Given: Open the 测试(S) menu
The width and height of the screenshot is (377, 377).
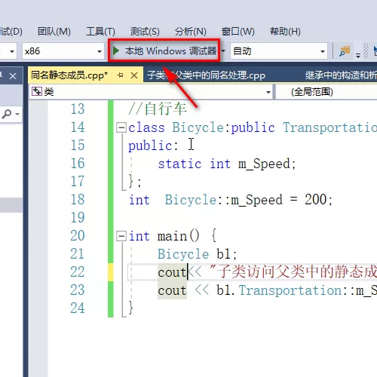Looking at the screenshot, I should 145,32.
